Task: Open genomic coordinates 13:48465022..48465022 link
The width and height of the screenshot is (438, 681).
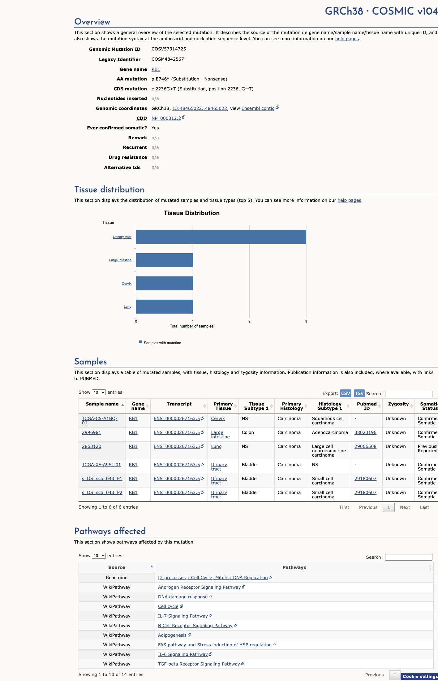Action: pyautogui.click(x=200, y=108)
